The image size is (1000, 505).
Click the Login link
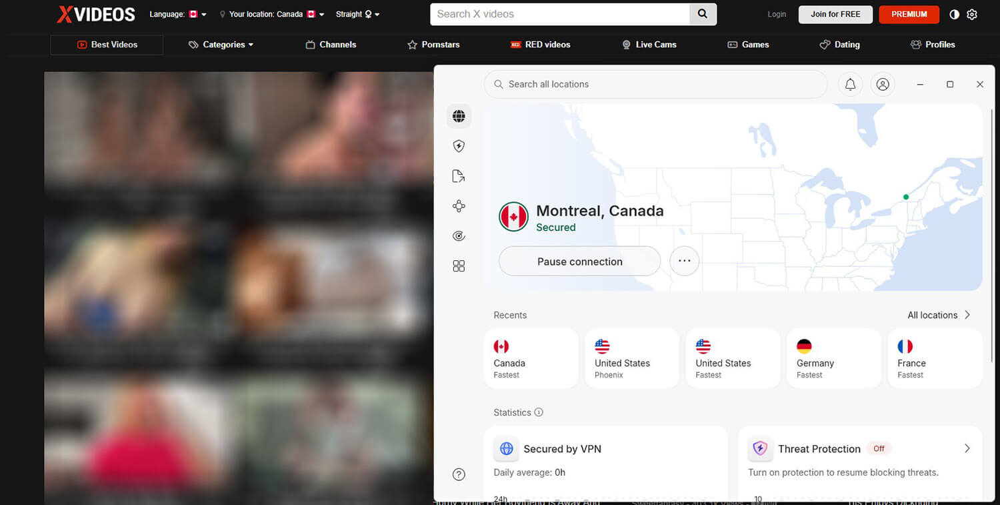coord(777,14)
